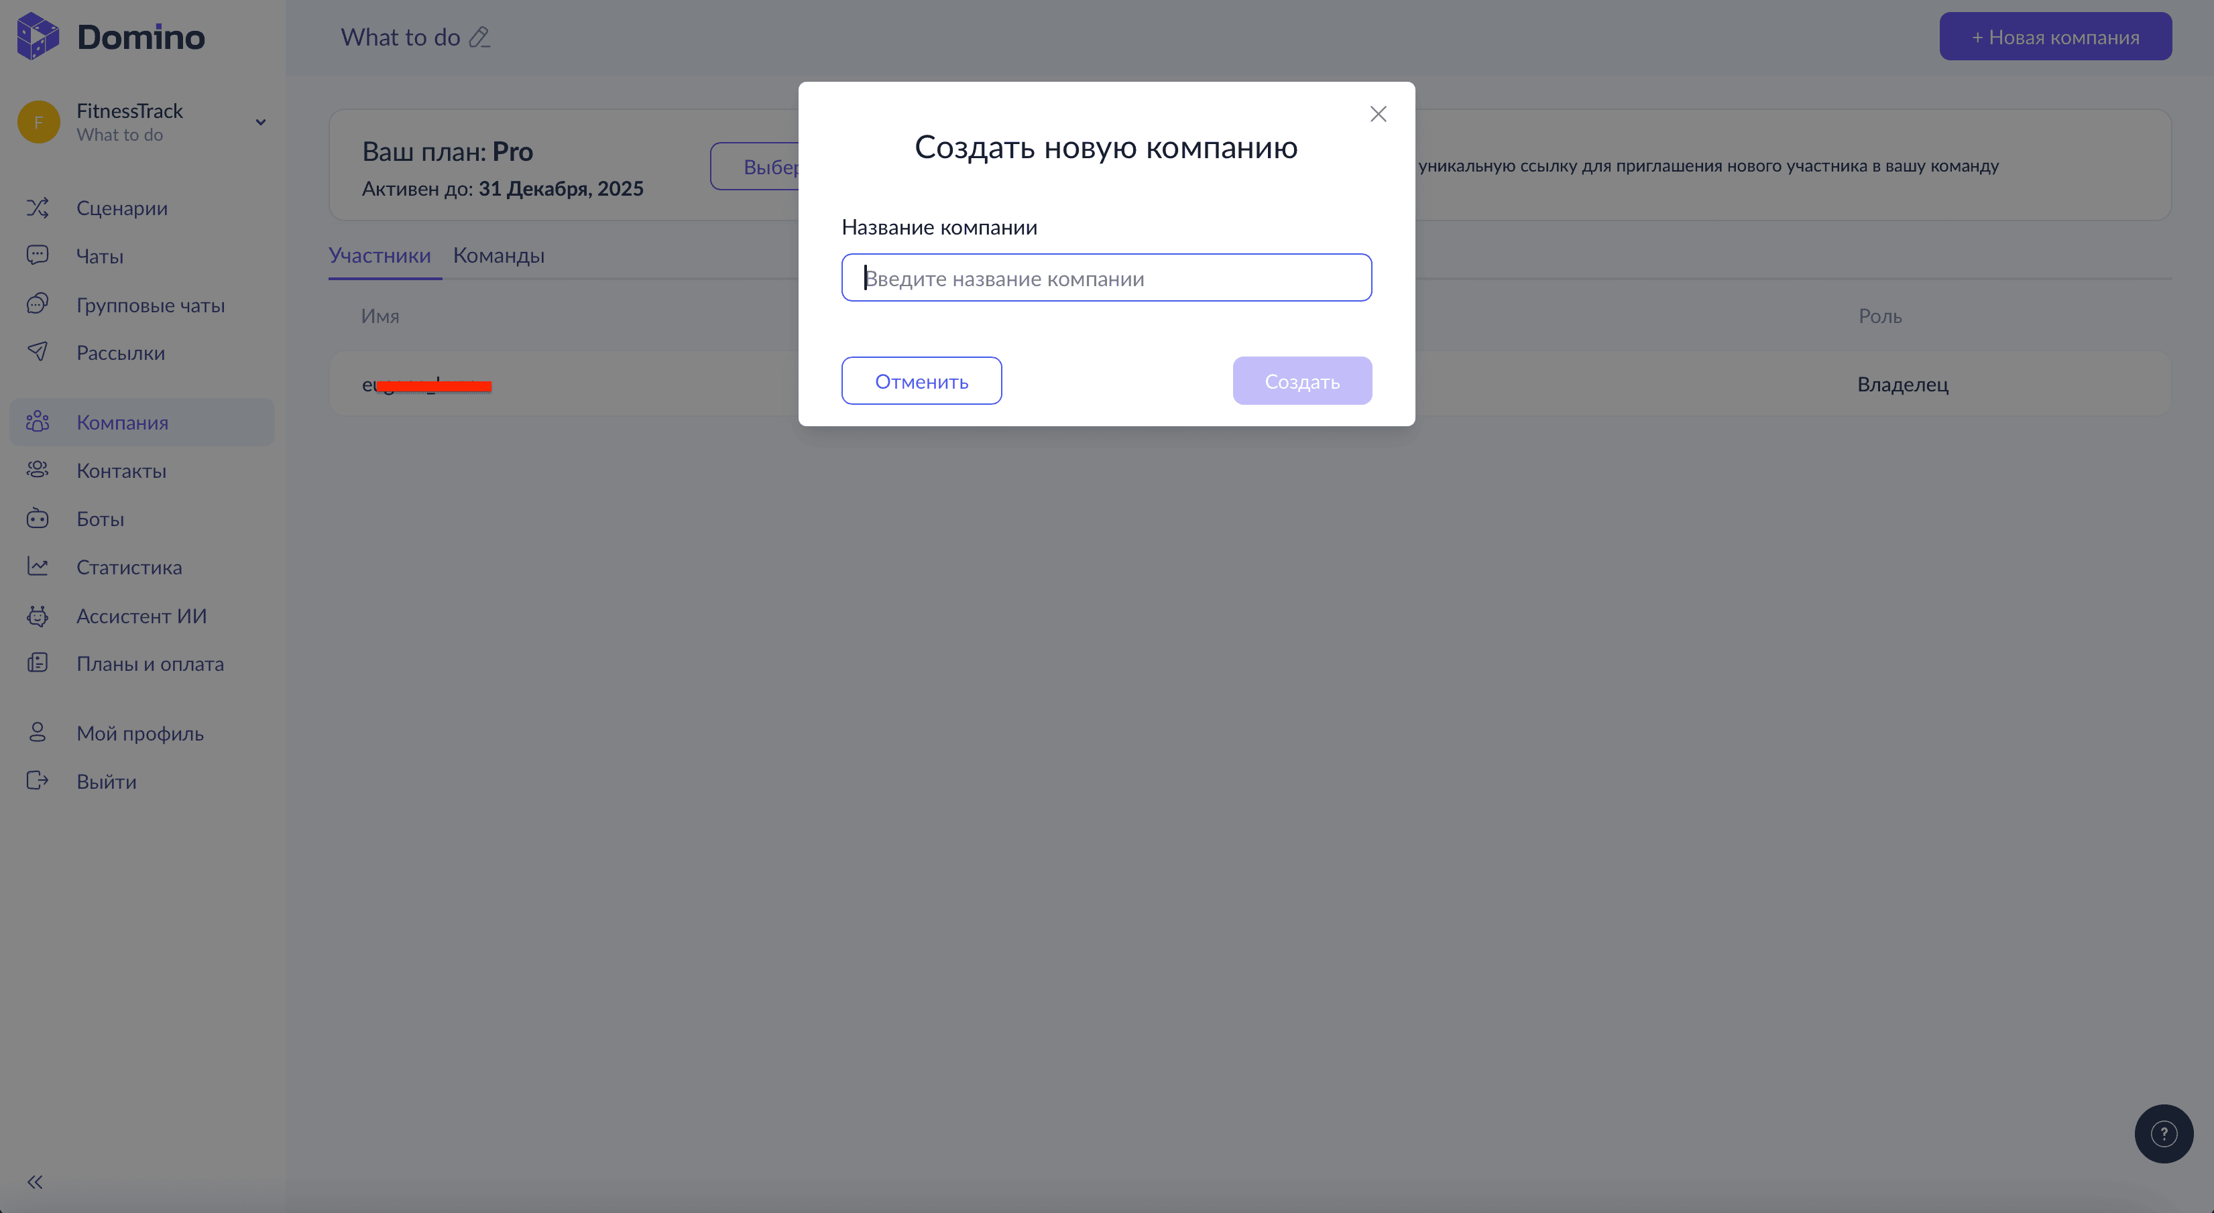
Task: Click the Domino brand name text
Action: pos(141,37)
